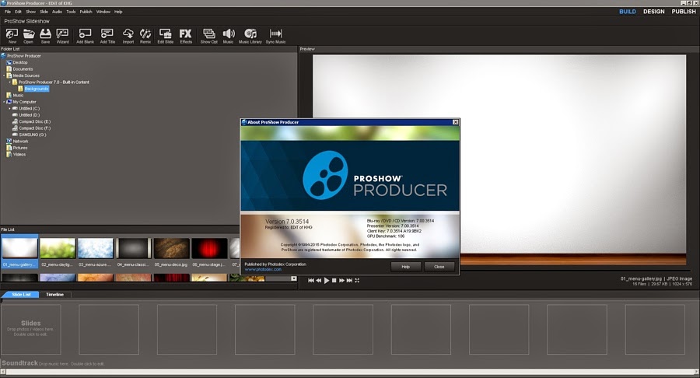The width and height of the screenshot is (700, 378).
Task: Open Show Options from toolbar
Action: [208, 36]
